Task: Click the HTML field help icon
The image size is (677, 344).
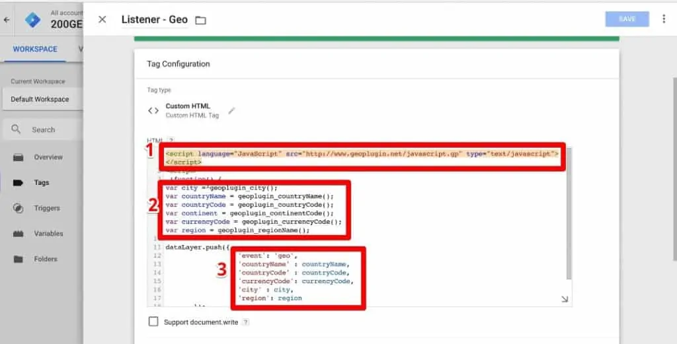Action: [x=171, y=140]
